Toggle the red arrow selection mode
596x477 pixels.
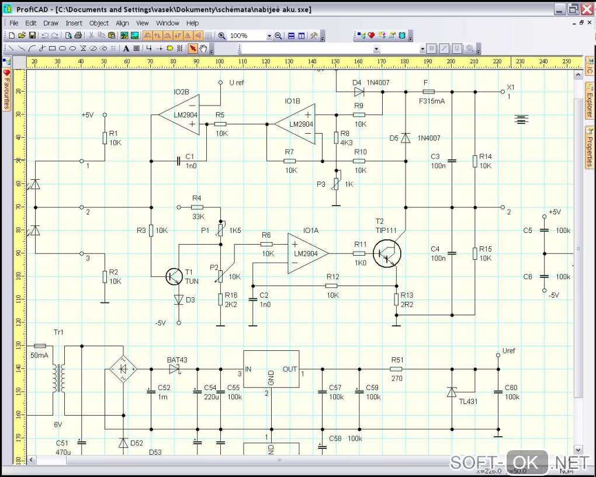[193, 48]
